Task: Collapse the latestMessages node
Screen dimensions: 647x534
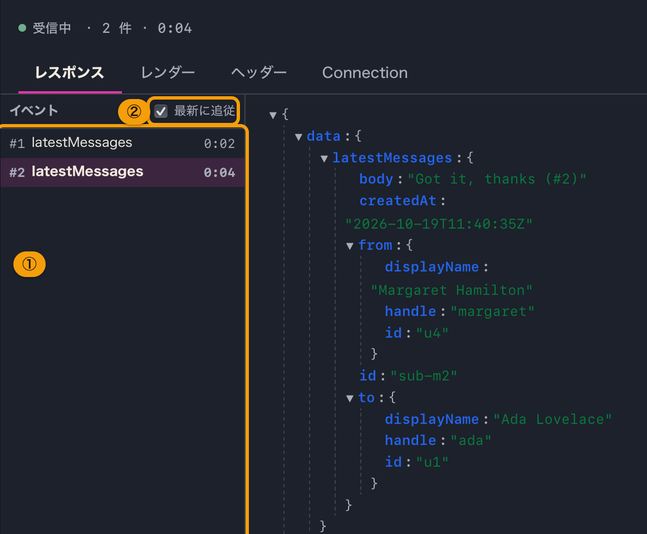Action: click(x=324, y=159)
